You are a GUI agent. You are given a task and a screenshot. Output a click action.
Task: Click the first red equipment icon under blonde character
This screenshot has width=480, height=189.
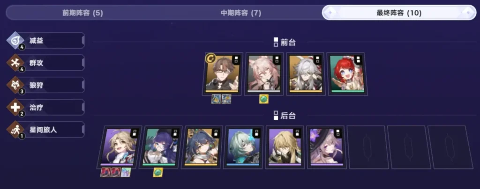click(x=105, y=172)
